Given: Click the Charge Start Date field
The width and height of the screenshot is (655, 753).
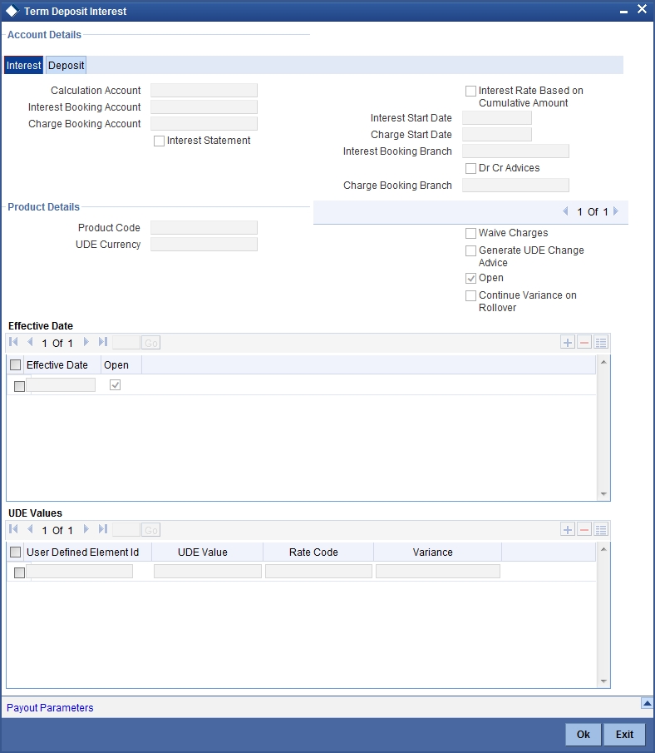Looking at the screenshot, I should tap(496, 135).
